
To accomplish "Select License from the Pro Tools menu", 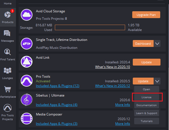I will coord(147,97).
